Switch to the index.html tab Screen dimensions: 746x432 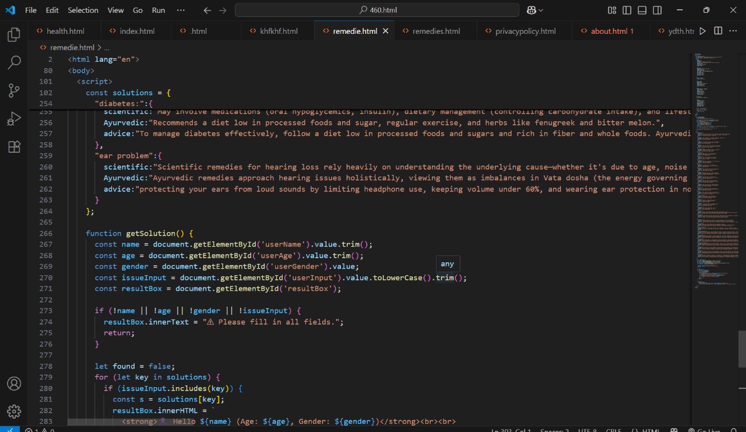tap(137, 31)
